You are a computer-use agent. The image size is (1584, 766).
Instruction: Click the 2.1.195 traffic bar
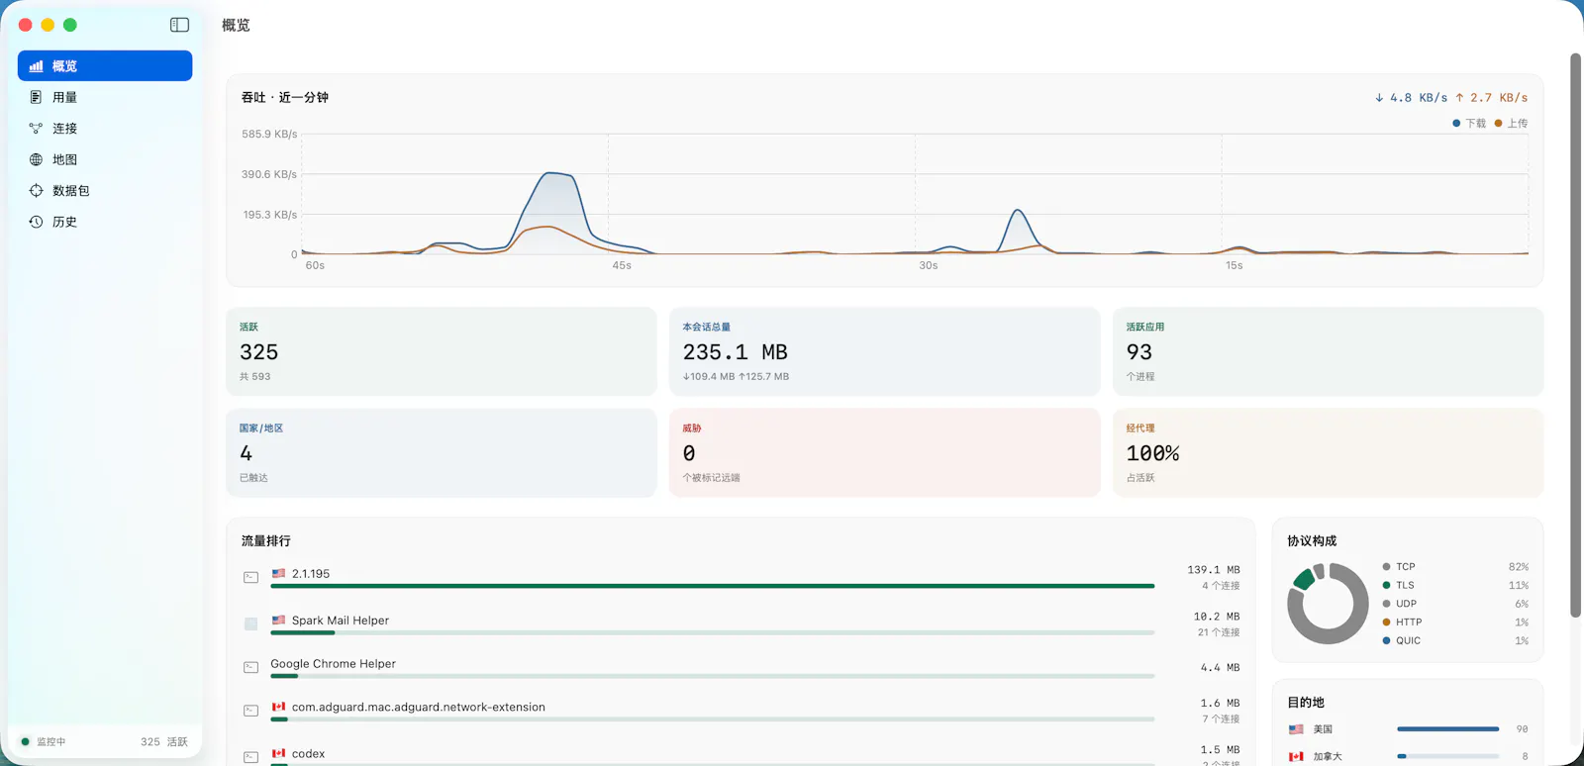pyautogui.click(x=713, y=586)
